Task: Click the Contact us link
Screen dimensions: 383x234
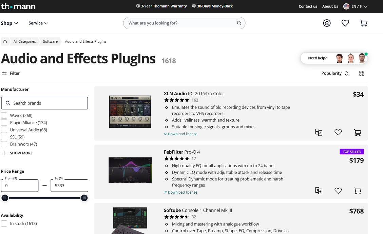Action: (x=308, y=6)
